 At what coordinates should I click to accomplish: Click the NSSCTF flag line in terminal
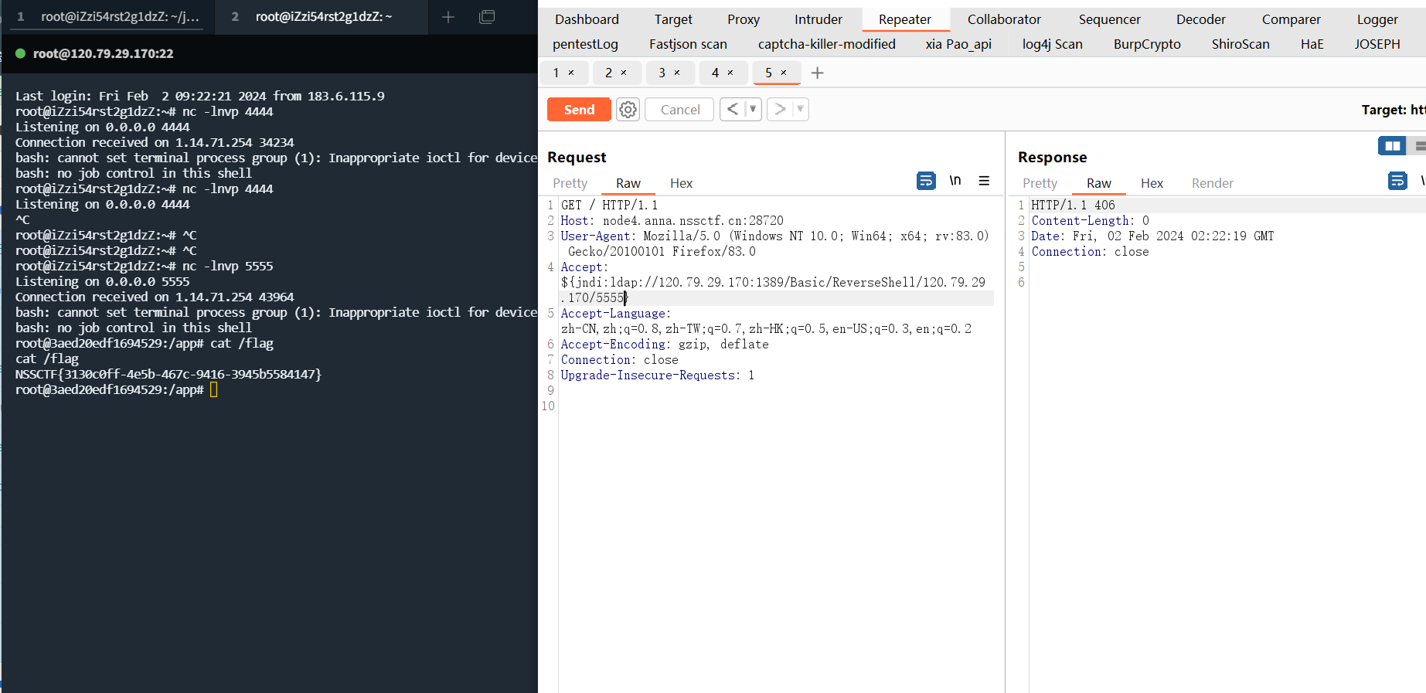click(x=168, y=374)
